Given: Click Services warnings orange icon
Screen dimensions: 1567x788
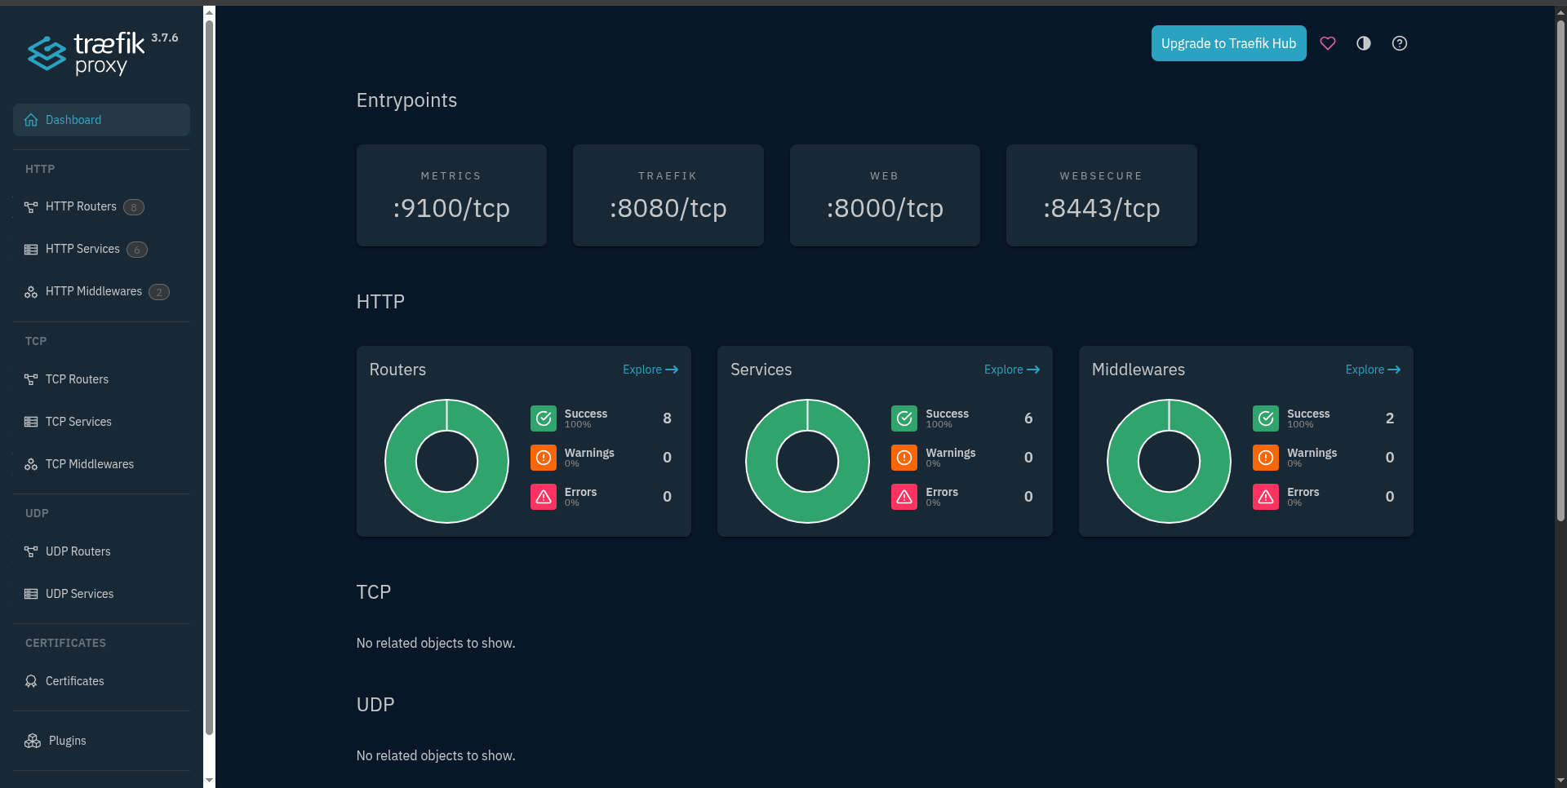Looking at the screenshot, I should pos(904,458).
